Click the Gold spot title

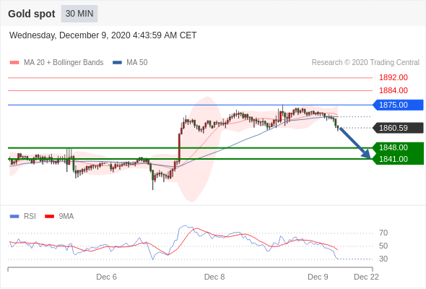[32, 14]
